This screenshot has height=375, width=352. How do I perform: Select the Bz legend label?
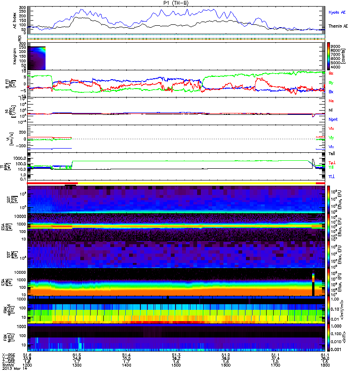(x=331, y=73)
